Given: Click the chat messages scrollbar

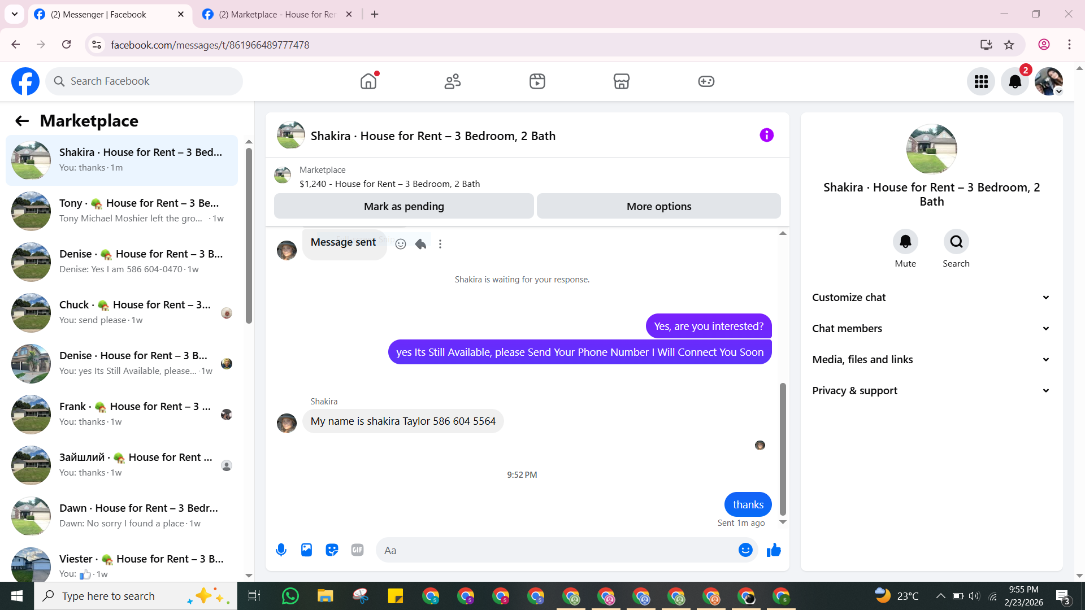Looking at the screenshot, I should point(783,449).
